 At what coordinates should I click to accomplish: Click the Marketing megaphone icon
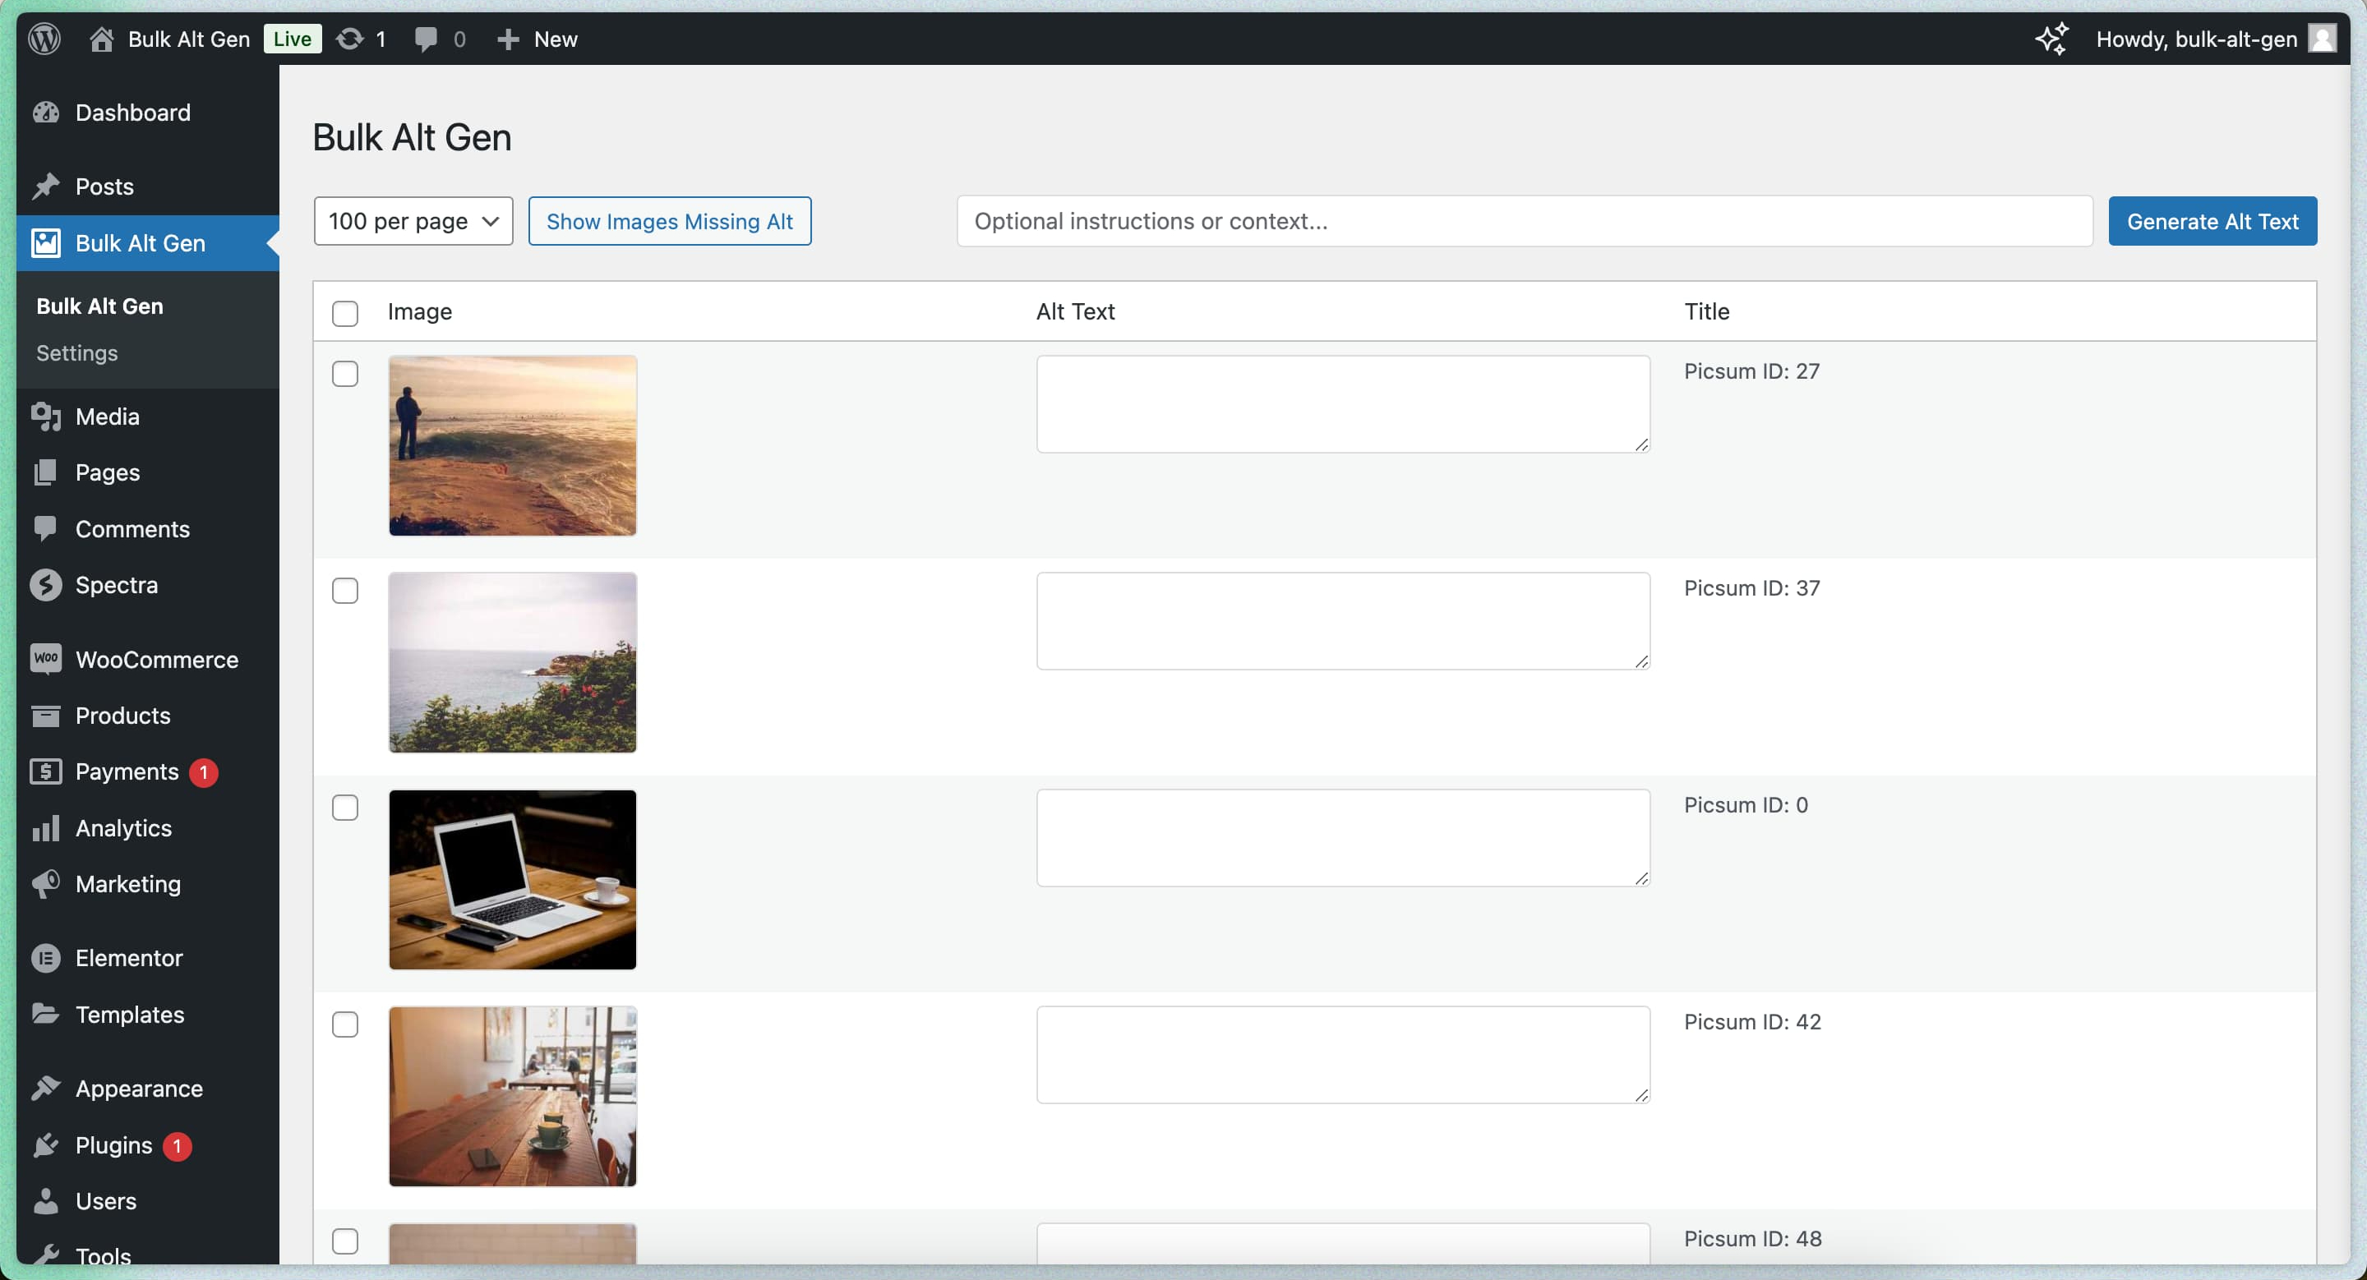click(x=45, y=883)
